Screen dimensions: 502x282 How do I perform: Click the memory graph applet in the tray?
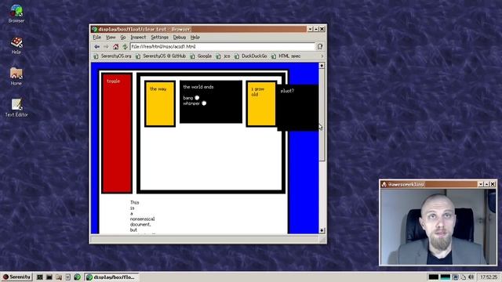point(446,277)
